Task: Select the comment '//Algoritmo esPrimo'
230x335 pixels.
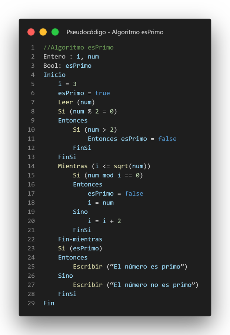Action: coord(78,47)
